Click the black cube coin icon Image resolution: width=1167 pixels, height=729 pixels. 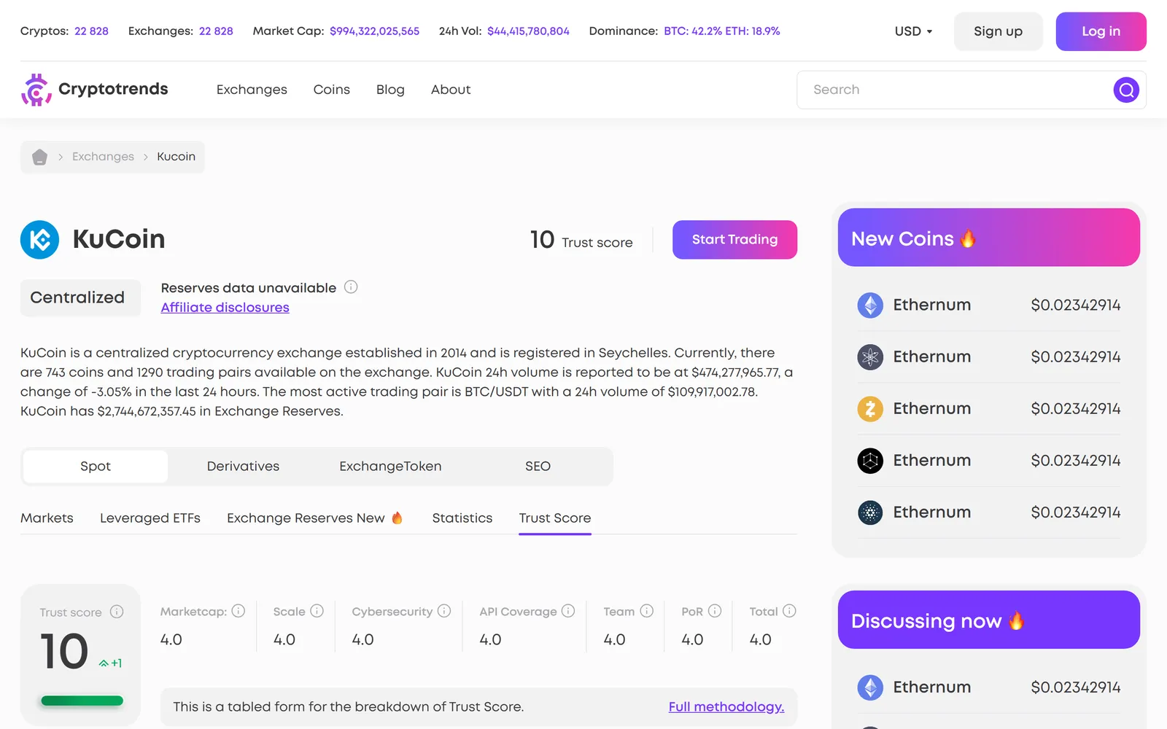870,460
